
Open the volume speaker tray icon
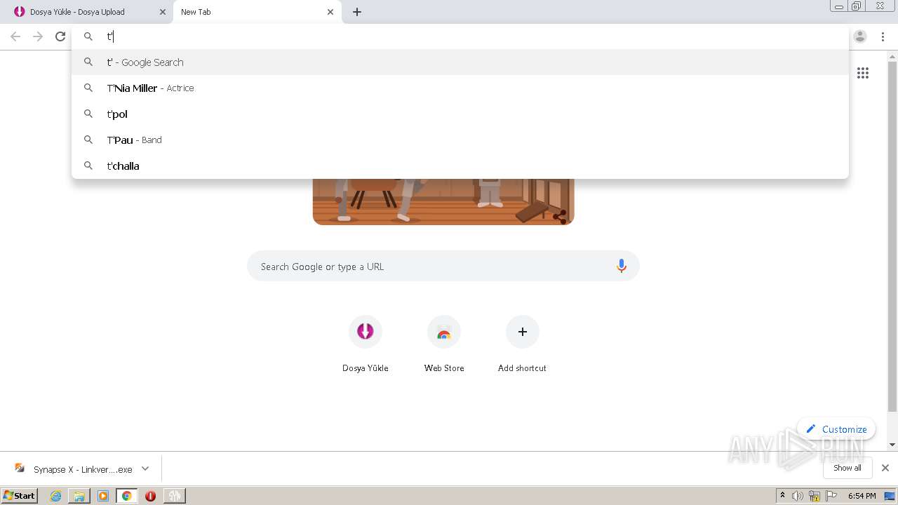point(798,496)
